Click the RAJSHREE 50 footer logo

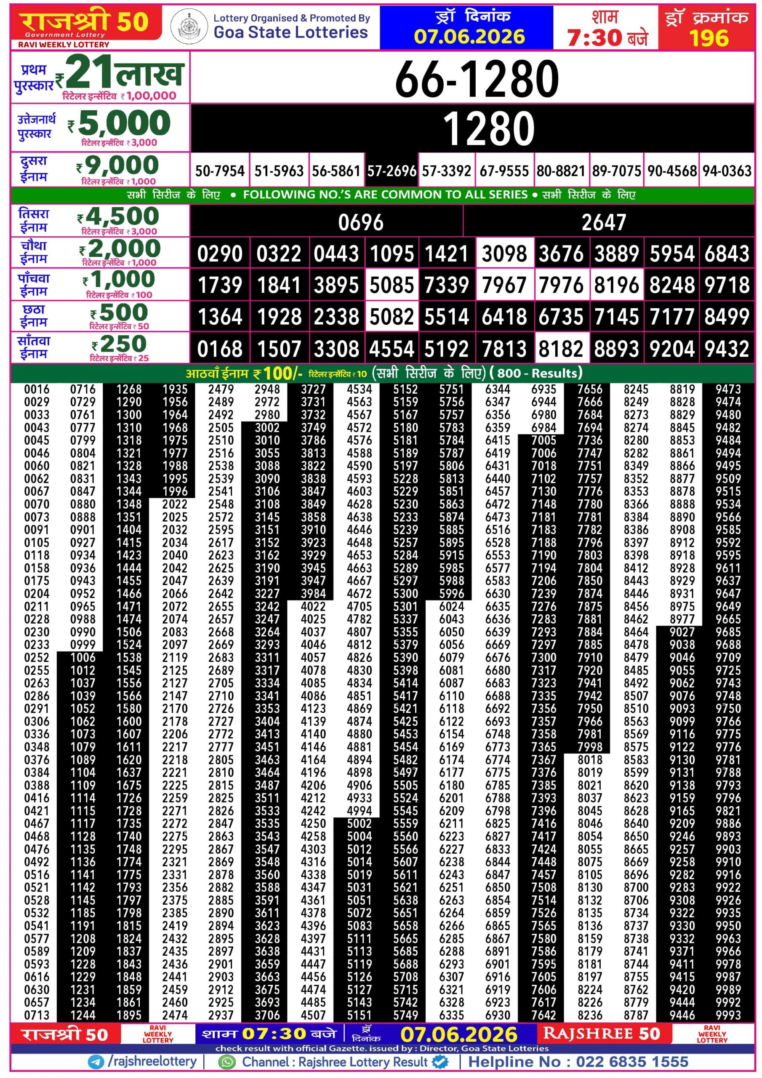602,1034
